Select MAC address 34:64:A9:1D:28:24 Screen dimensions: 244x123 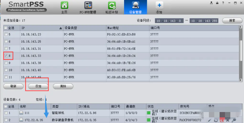tap(121, 56)
